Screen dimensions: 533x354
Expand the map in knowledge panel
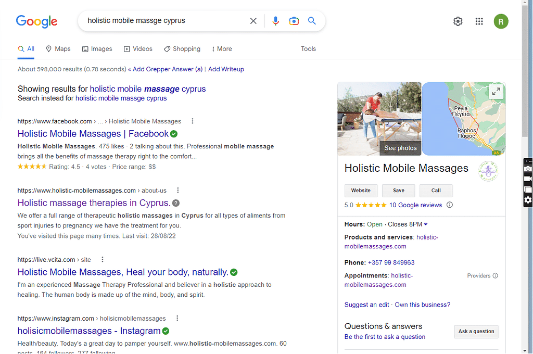(496, 92)
